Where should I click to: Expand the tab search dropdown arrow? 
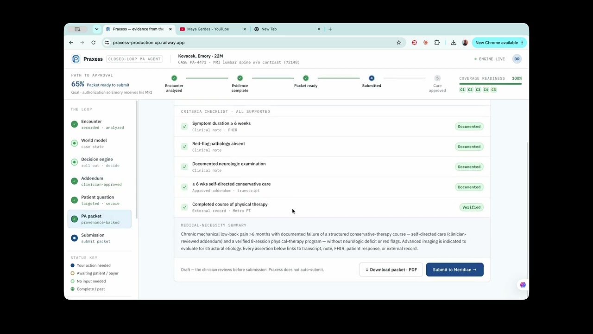[96, 29]
